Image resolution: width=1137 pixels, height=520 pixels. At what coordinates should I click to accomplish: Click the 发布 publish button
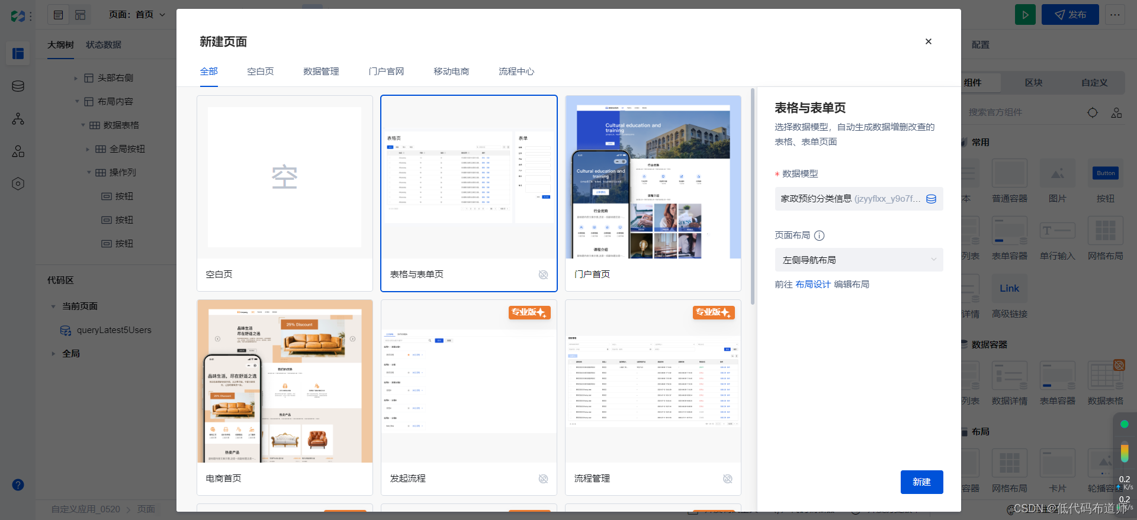click(x=1070, y=15)
